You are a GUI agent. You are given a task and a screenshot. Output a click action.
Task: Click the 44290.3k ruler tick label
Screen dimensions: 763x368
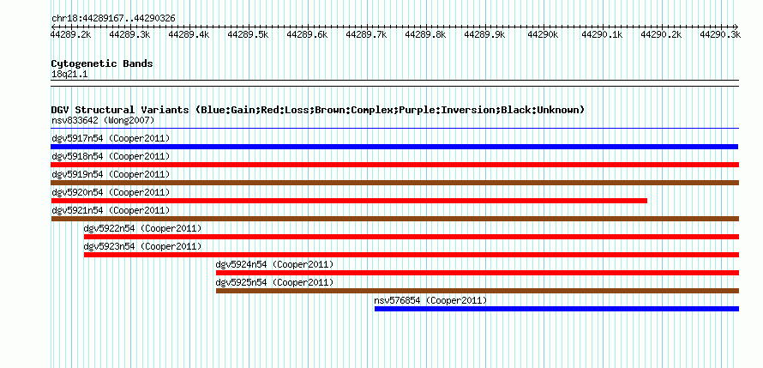click(x=720, y=34)
